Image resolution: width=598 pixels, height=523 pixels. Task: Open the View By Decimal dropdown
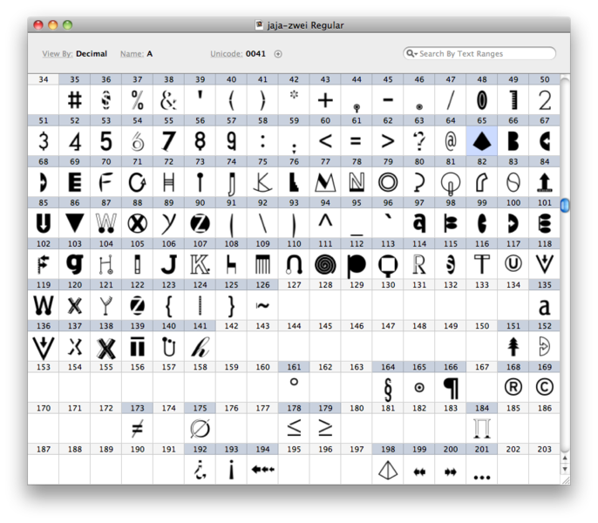point(91,54)
